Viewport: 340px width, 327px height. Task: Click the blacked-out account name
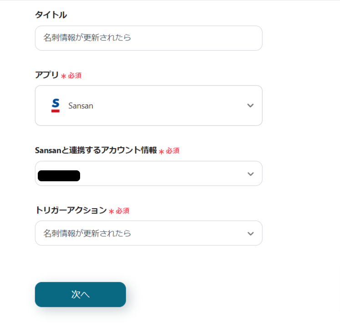tap(59, 175)
